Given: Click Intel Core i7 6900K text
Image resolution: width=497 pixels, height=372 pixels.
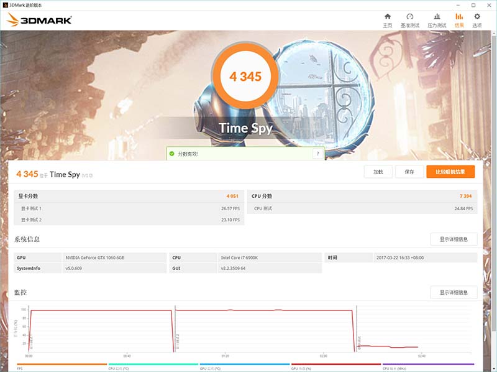Looking at the screenshot, I should [x=239, y=258].
